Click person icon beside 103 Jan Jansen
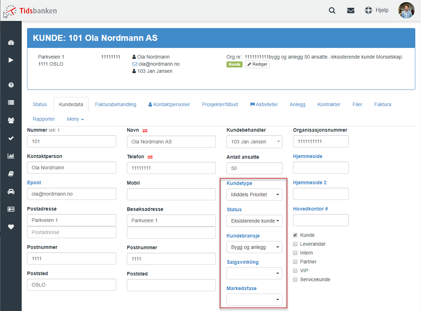Screen dimensions: 421x311 tap(134, 71)
